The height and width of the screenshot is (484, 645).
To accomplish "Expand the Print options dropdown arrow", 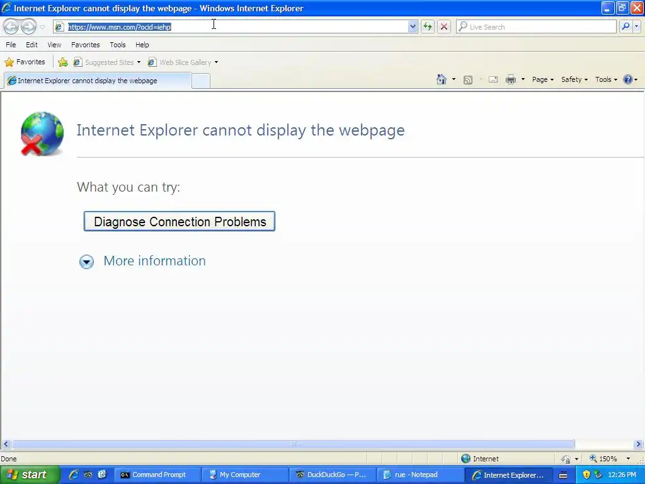I will 523,79.
